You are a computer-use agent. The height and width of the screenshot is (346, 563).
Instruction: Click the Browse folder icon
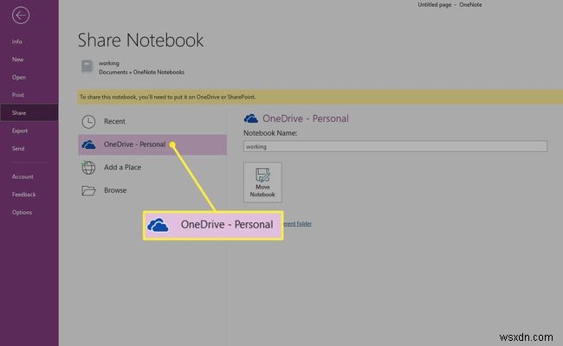coord(88,190)
